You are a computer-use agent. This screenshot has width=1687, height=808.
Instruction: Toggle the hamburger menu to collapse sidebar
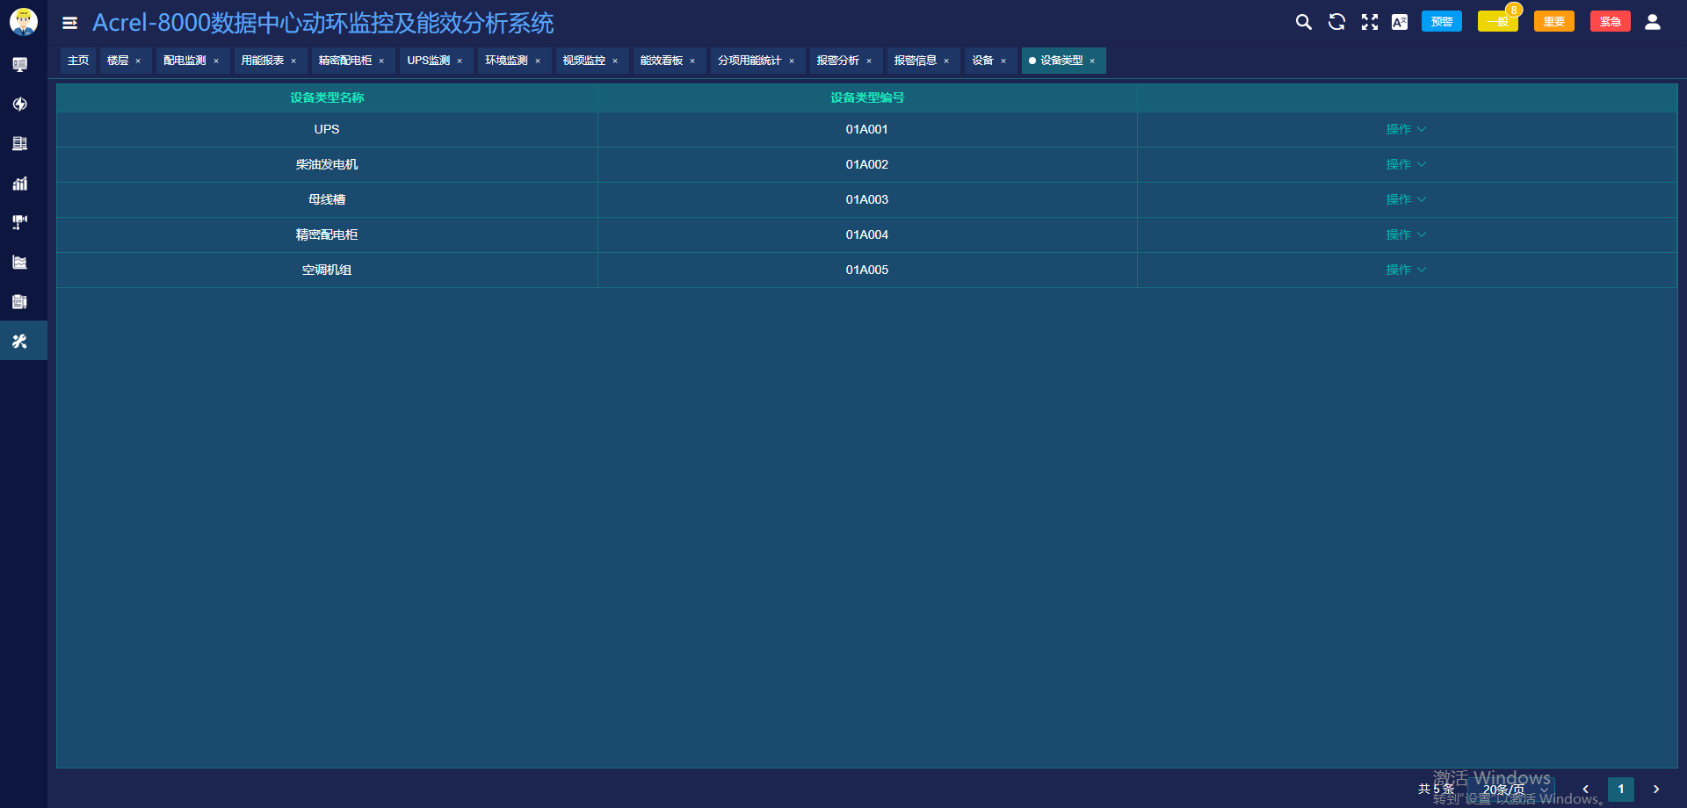[69, 23]
